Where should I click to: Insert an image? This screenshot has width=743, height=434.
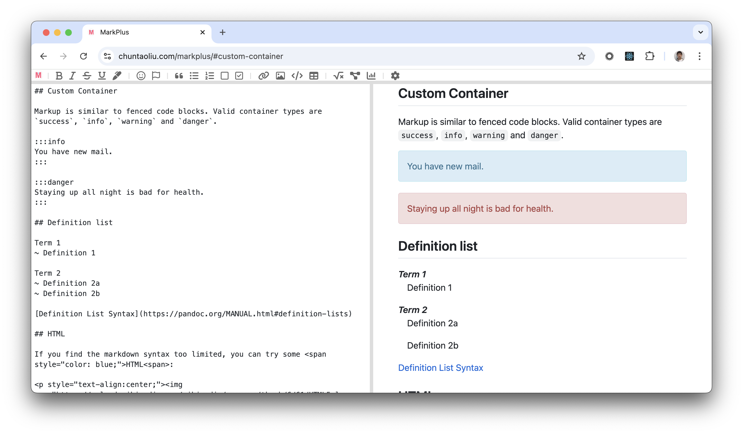point(280,76)
